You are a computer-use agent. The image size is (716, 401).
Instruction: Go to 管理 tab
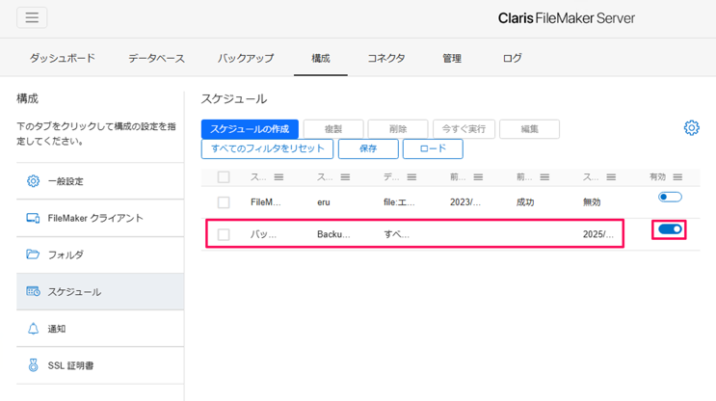pyautogui.click(x=452, y=58)
